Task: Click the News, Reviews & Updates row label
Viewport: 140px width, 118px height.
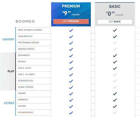Action: click(30, 30)
